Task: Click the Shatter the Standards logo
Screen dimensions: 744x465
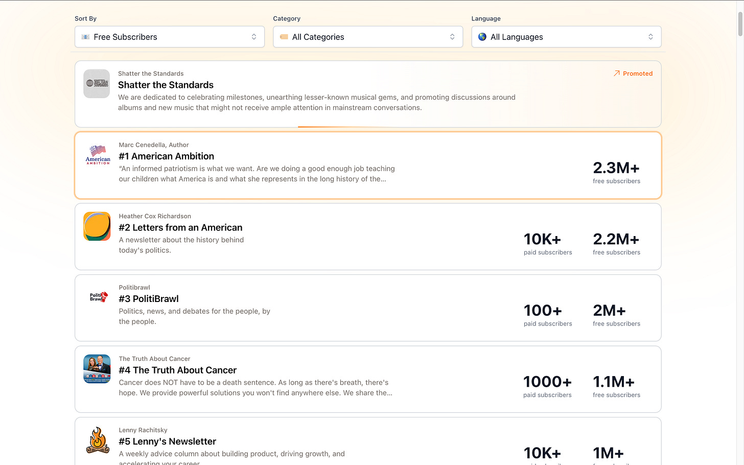Action: [97, 83]
